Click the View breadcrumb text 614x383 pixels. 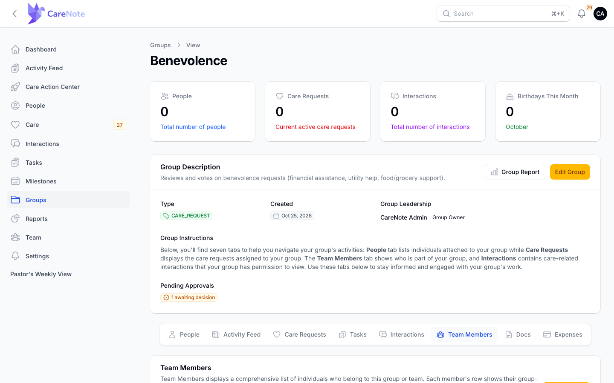(193, 45)
